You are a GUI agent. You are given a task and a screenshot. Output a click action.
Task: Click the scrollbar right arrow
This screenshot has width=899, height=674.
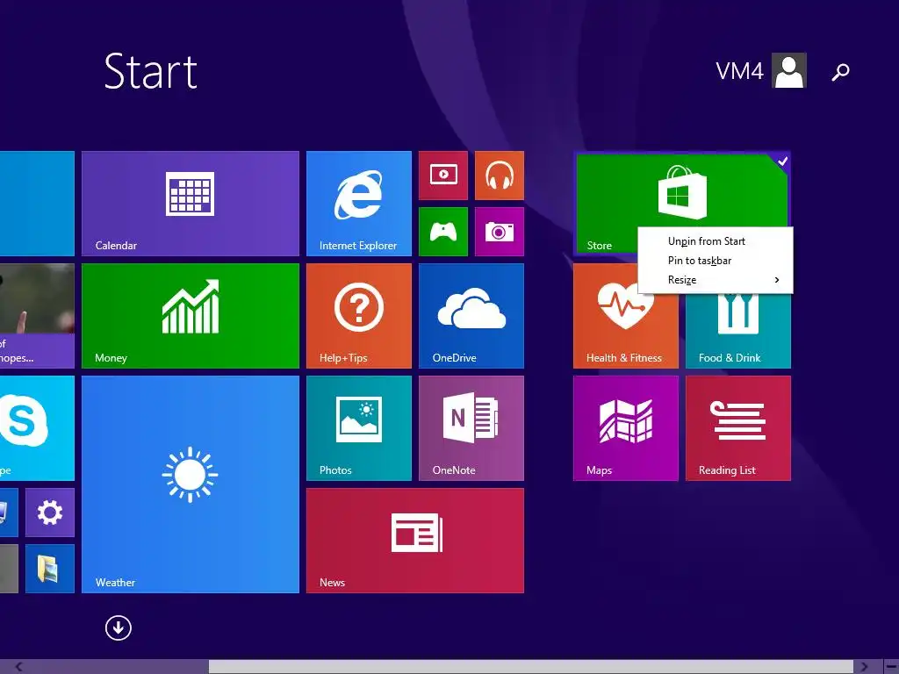click(x=864, y=667)
